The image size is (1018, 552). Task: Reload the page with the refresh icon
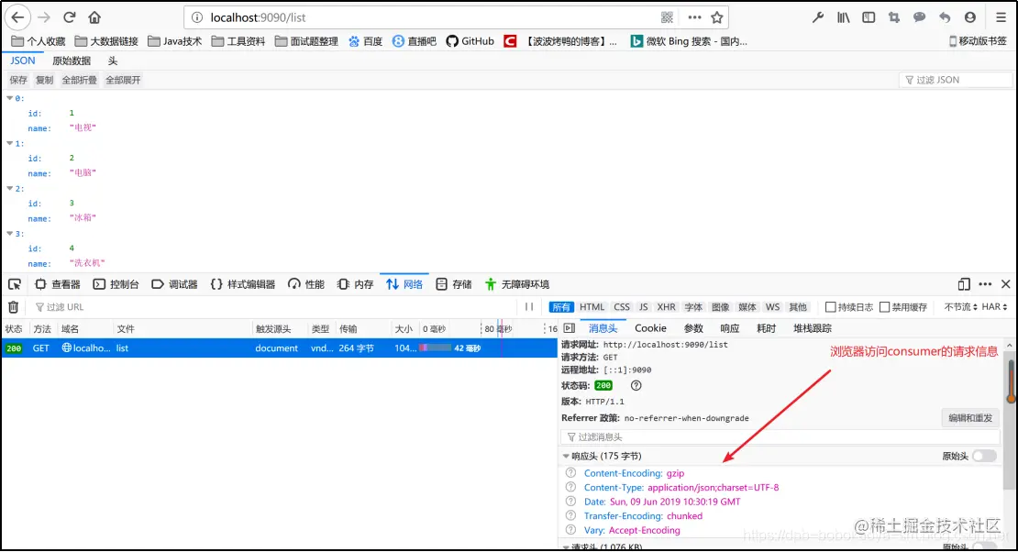pyautogui.click(x=70, y=17)
